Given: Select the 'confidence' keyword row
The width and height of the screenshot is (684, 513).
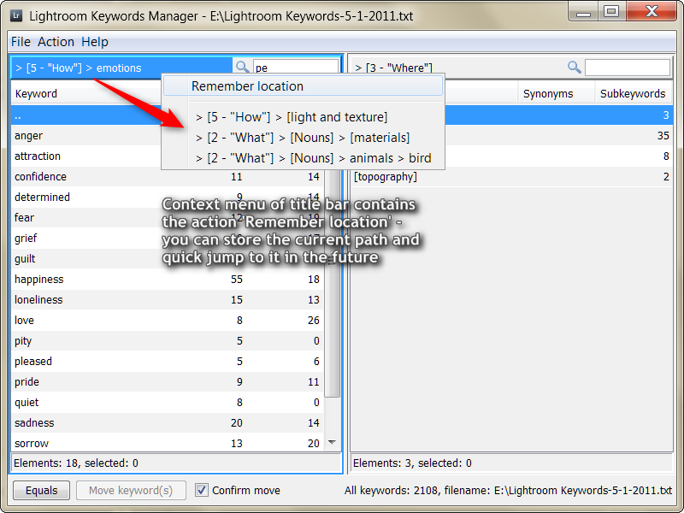Looking at the screenshot, I should 168,177.
